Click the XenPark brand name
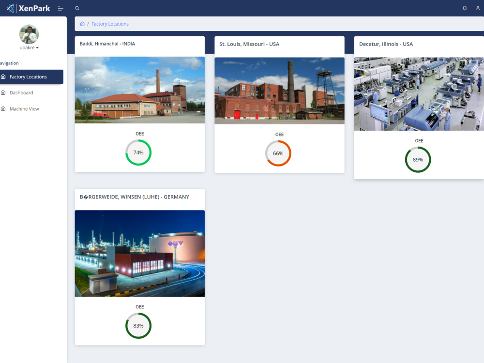The height and width of the screenshot is (363, 484). 34,8
